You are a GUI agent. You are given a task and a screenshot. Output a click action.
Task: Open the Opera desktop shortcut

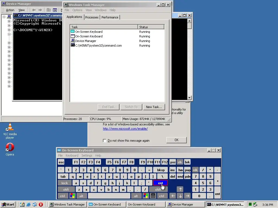(10, 149)
